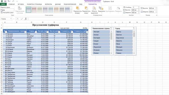The width and height of the screenshot is (169, 95).
Task: Click the Предложения турфирмы title cell
Action: (45, 25)
